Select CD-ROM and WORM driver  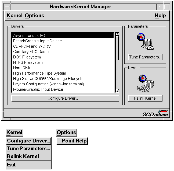pos(32,46)
